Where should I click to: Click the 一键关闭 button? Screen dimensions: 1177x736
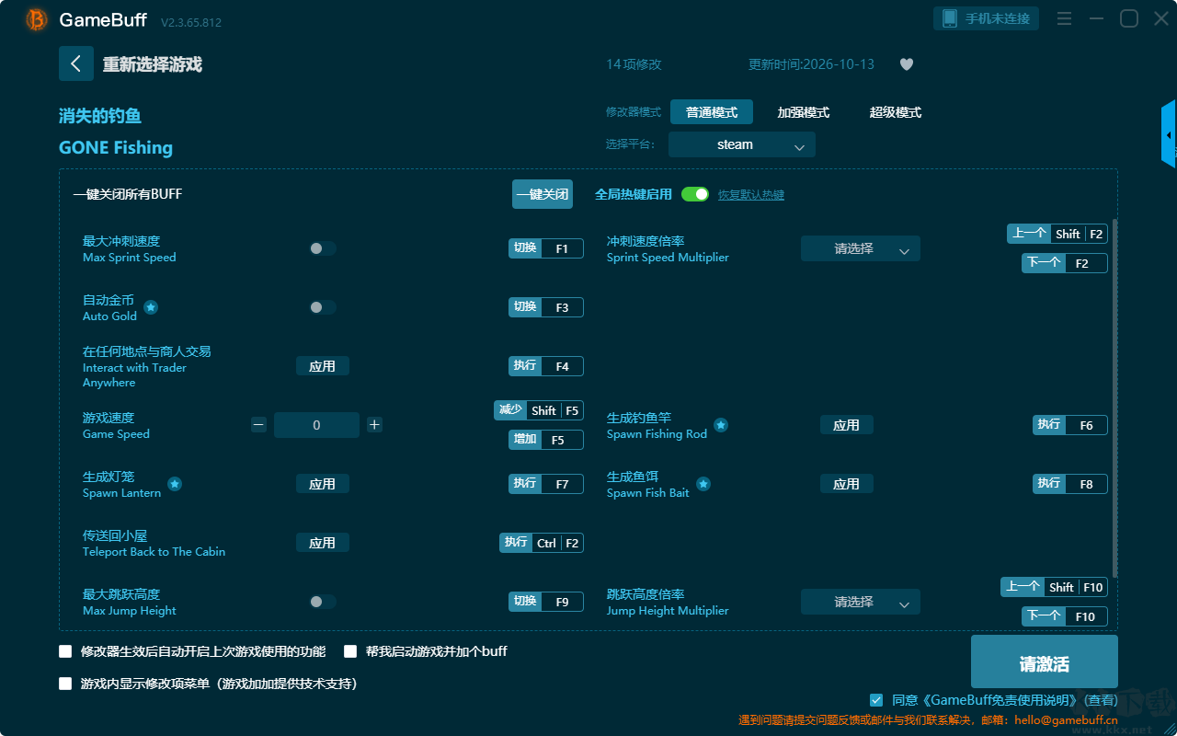click(x=543, y=194)
